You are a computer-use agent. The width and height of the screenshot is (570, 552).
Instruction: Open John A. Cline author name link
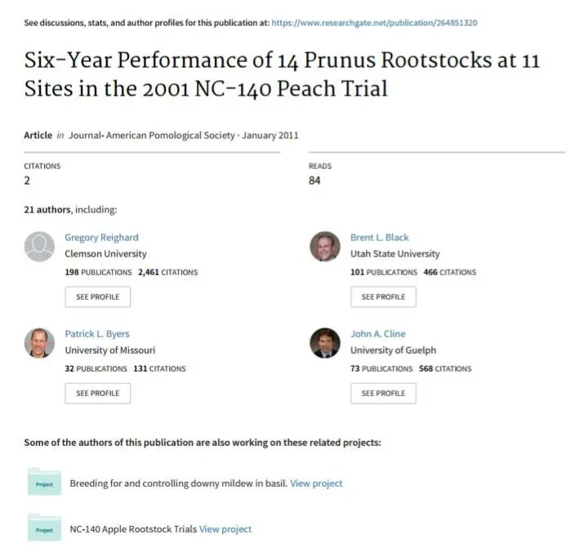tap(378, 334)
